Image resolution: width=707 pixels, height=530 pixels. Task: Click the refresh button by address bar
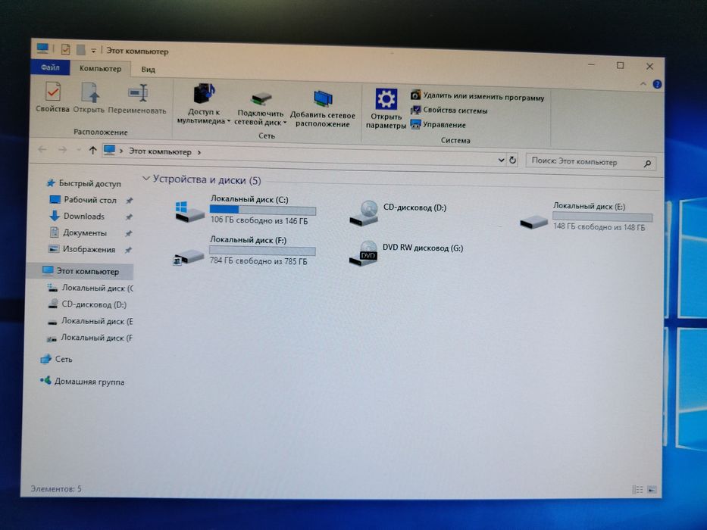(513, 160)
